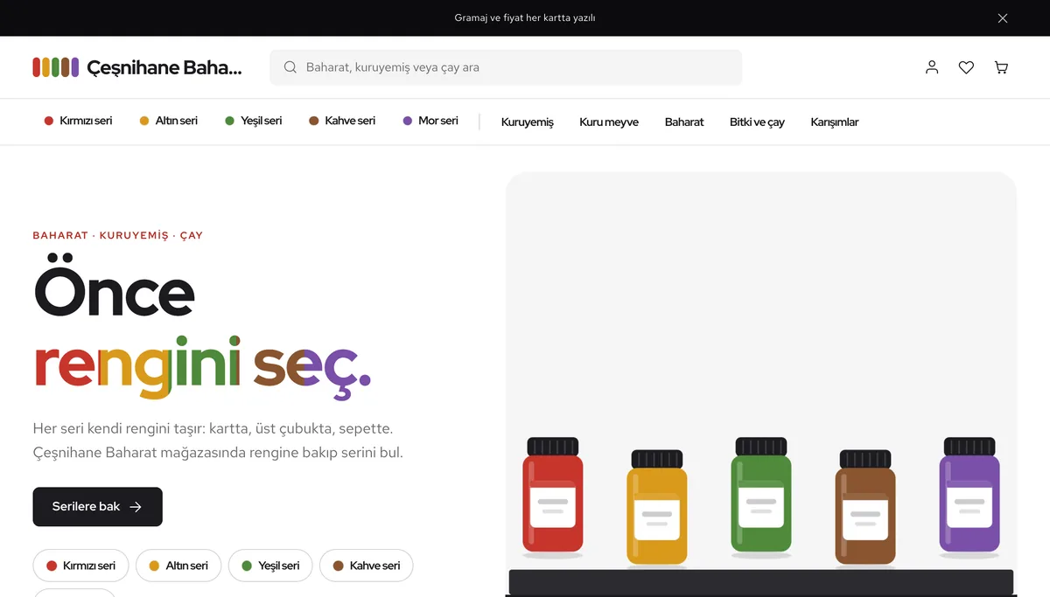The width and height of the screenshot is (1050, 597).
Task: Click the multicolored "rengini seç." headline
Action: (202, 368)
